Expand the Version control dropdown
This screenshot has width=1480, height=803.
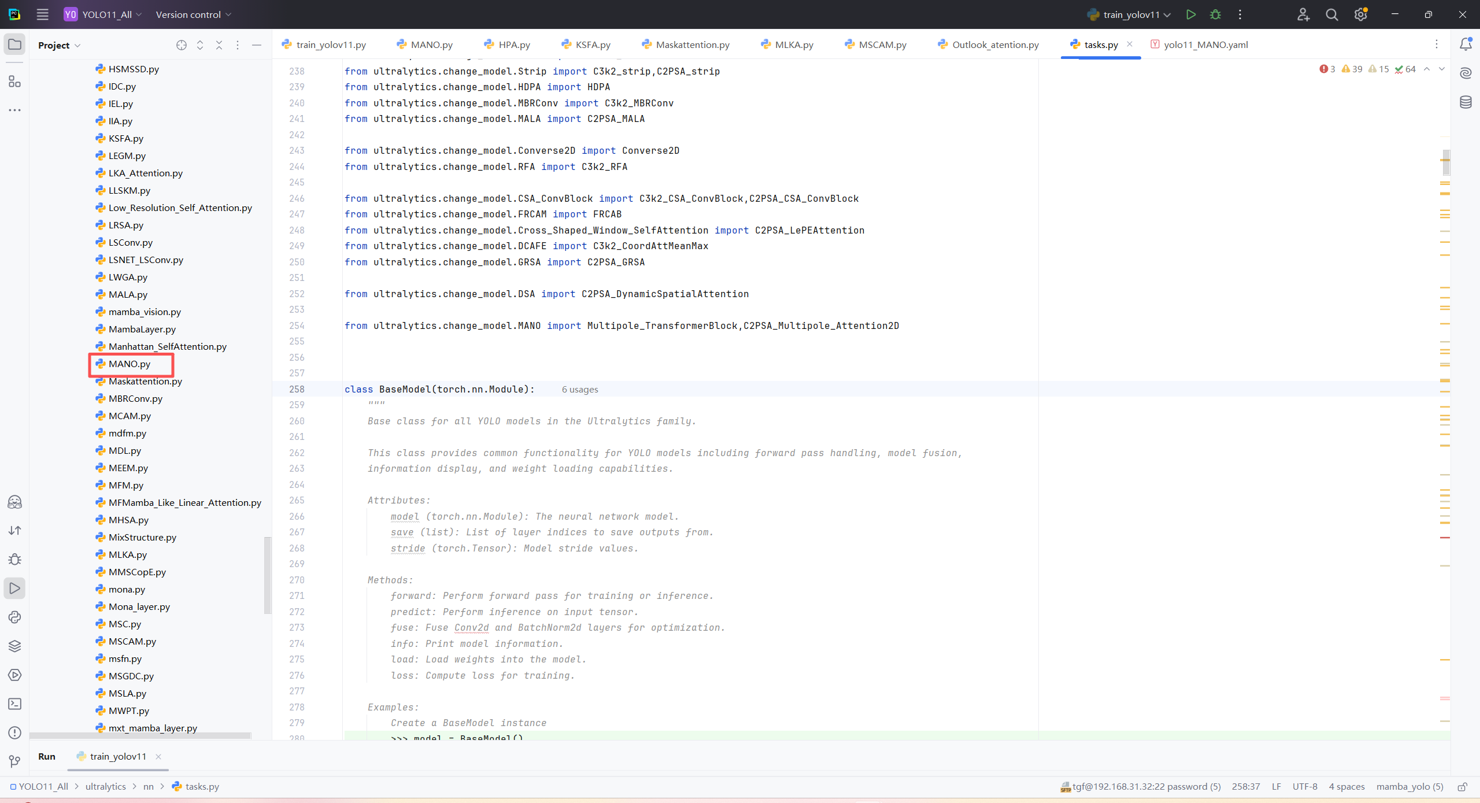(193, 14)
